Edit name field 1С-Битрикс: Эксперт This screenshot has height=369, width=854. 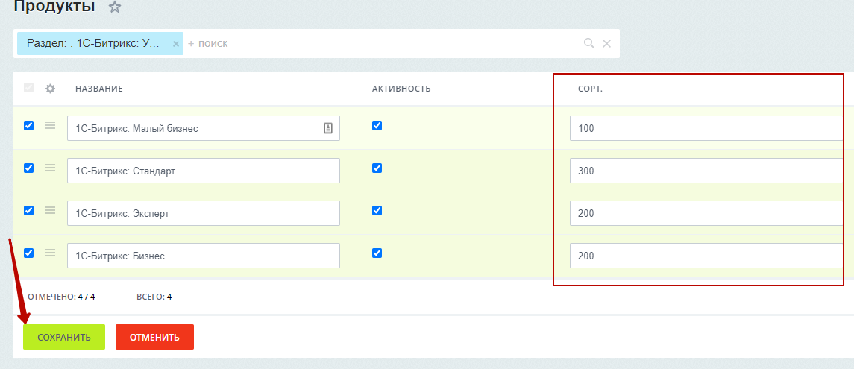click(x=204, y=213)
